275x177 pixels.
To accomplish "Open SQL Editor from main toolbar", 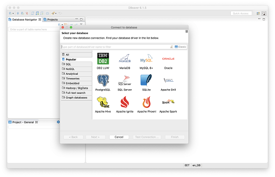I will 33,13.
